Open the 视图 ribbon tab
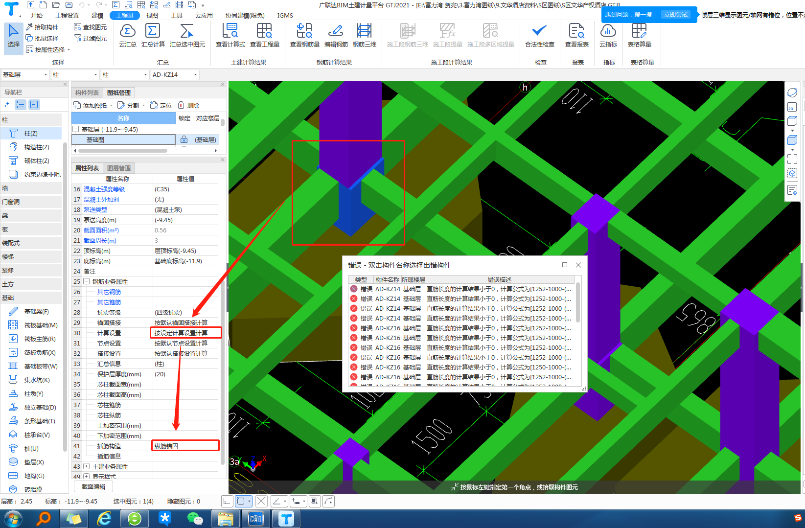This screenshot has width=805, height=528. (152, 15)
